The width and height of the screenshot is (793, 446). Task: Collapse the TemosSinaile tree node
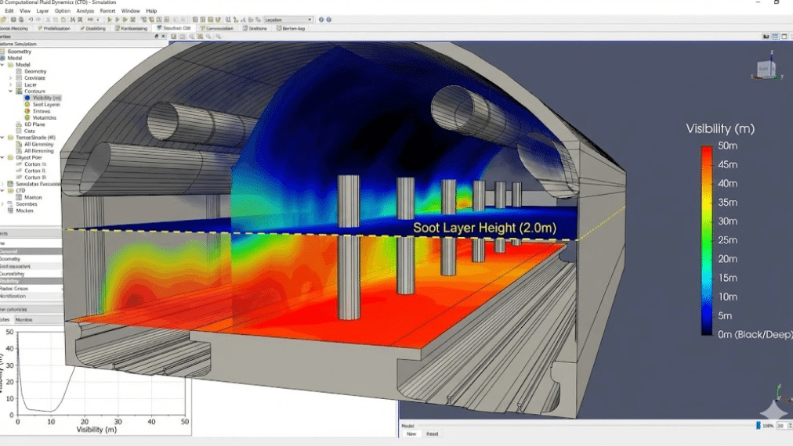2,138
